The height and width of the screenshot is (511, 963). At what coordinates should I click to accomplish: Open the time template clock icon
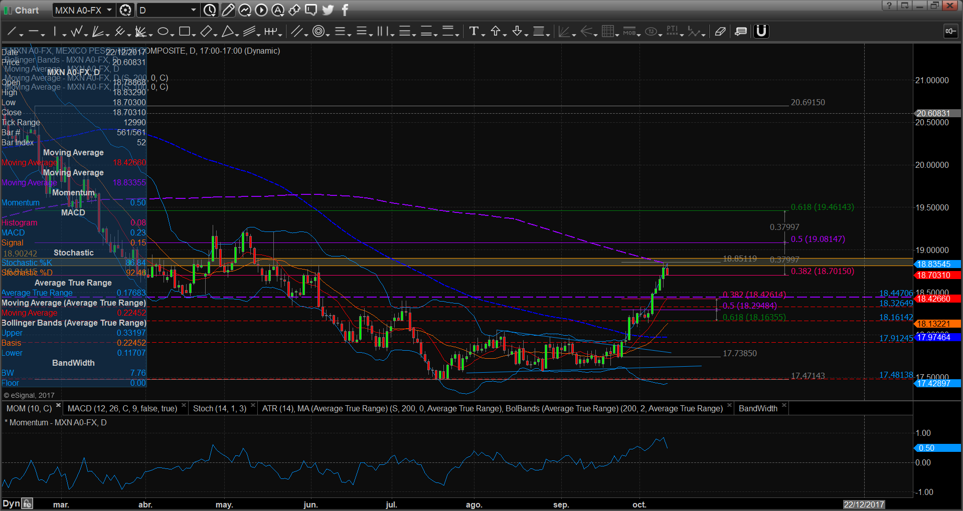pyautogui.click(x=210, y=10)
